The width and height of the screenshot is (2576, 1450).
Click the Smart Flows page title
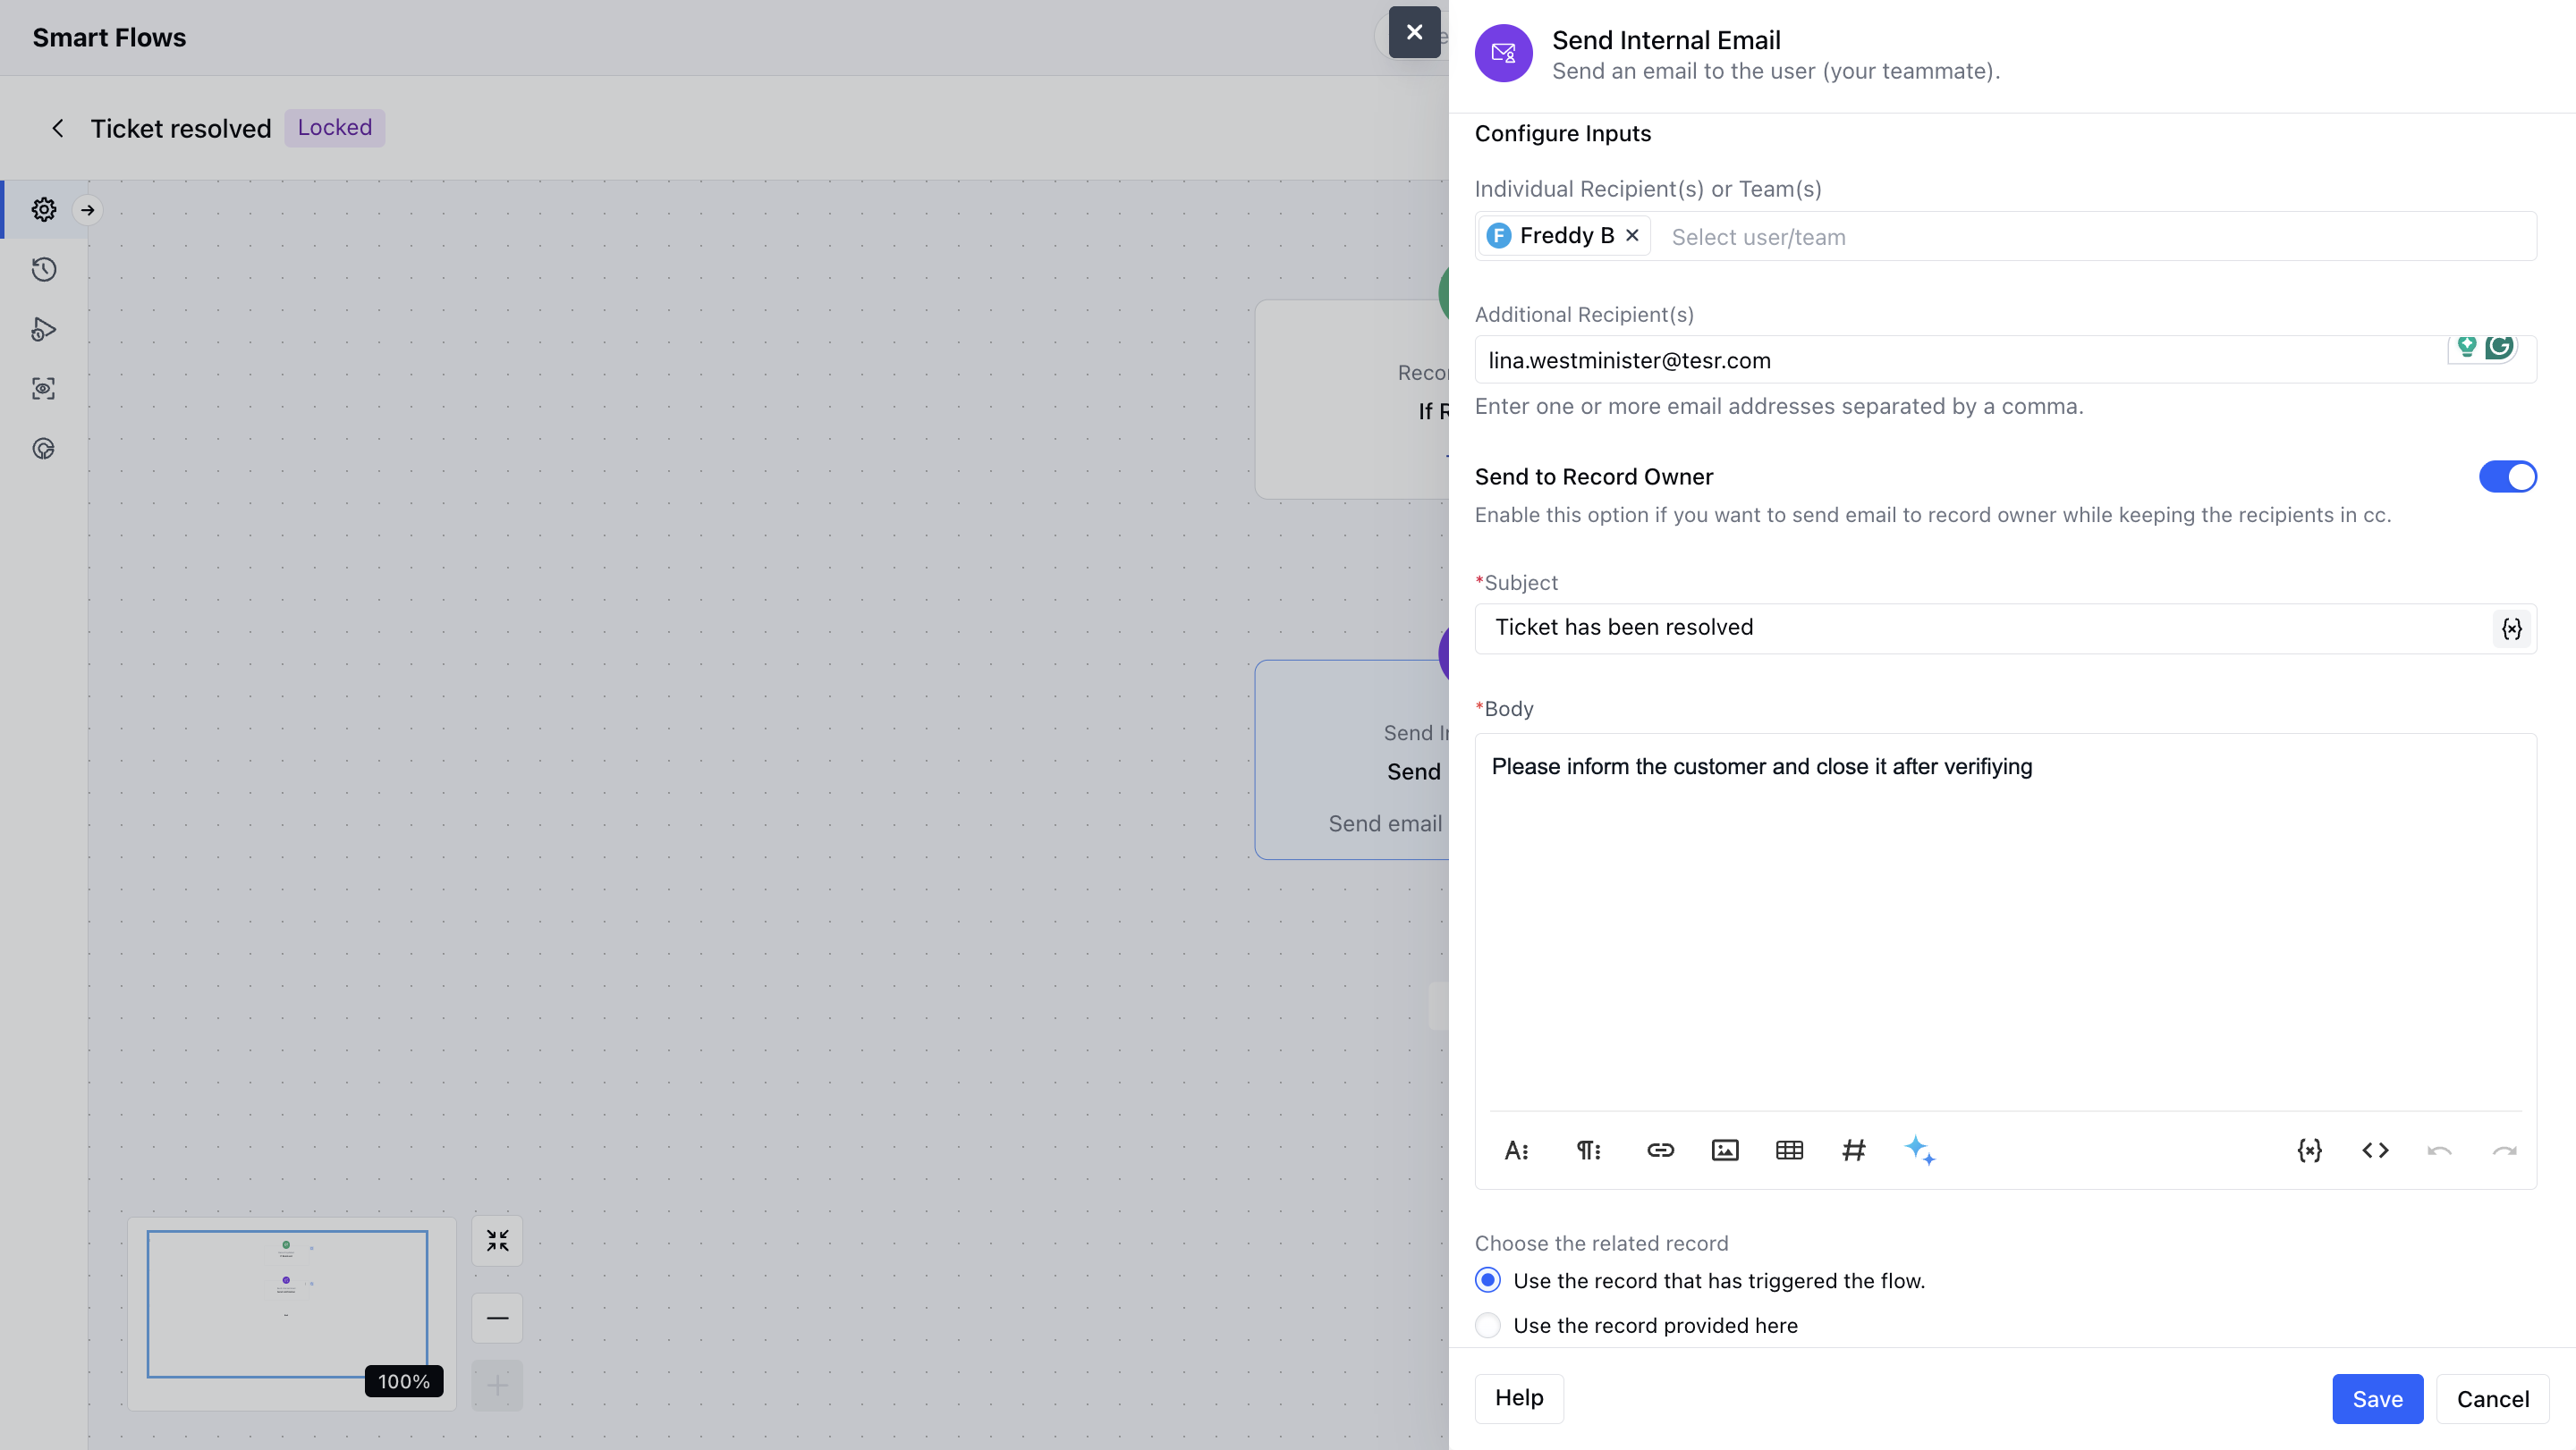[x=109, y=37]
